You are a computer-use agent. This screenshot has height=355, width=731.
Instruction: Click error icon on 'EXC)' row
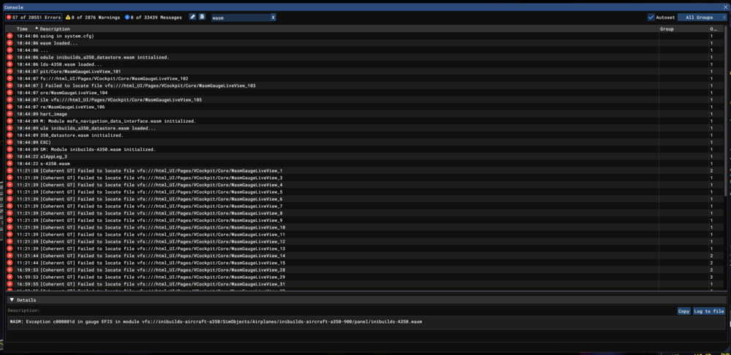tap(10, 142)
